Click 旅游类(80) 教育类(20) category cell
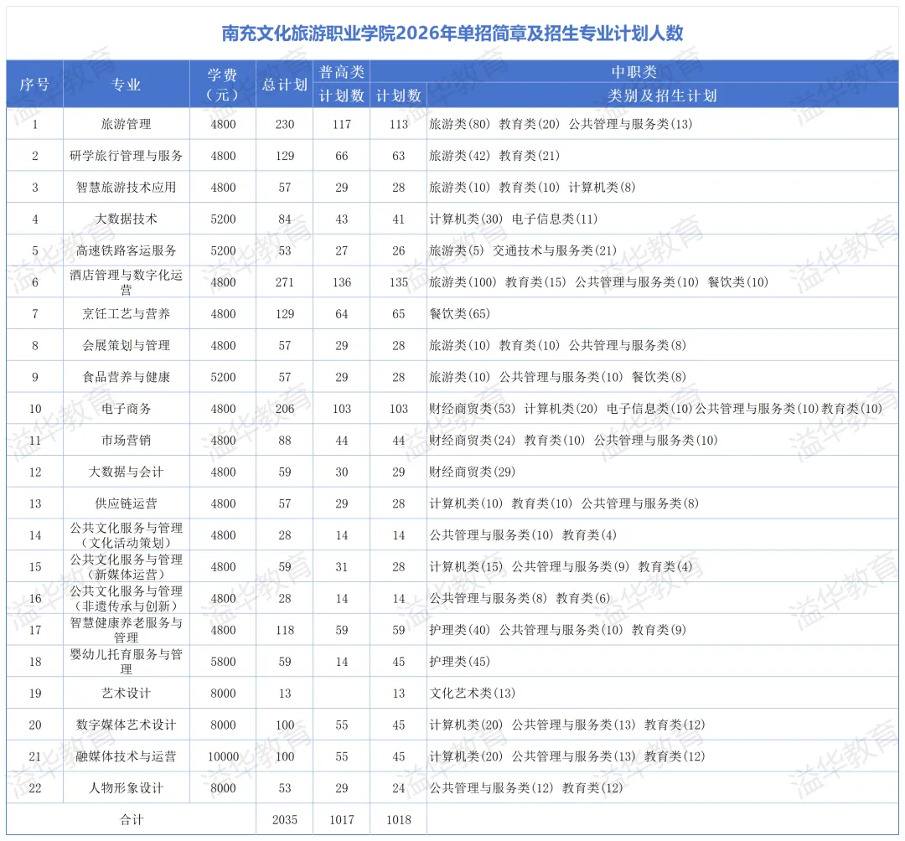 click(x=663, y=124)
